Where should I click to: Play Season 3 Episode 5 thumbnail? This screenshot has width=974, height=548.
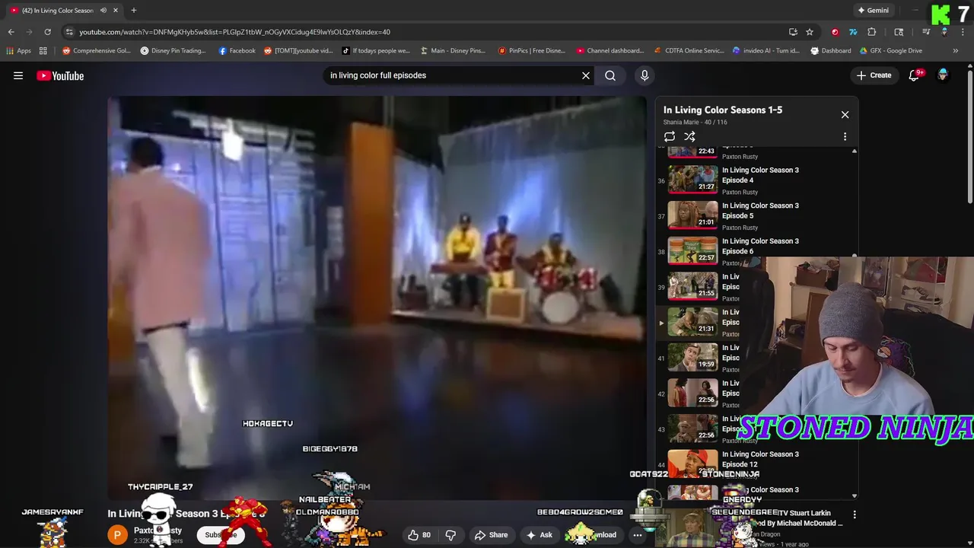(x=692, y=215)
